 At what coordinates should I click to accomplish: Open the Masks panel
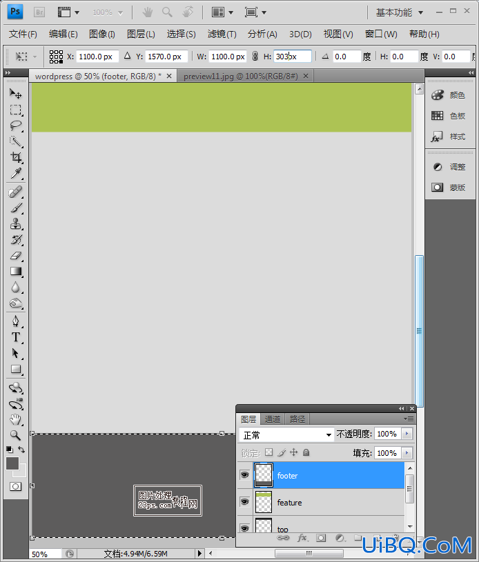448,187
